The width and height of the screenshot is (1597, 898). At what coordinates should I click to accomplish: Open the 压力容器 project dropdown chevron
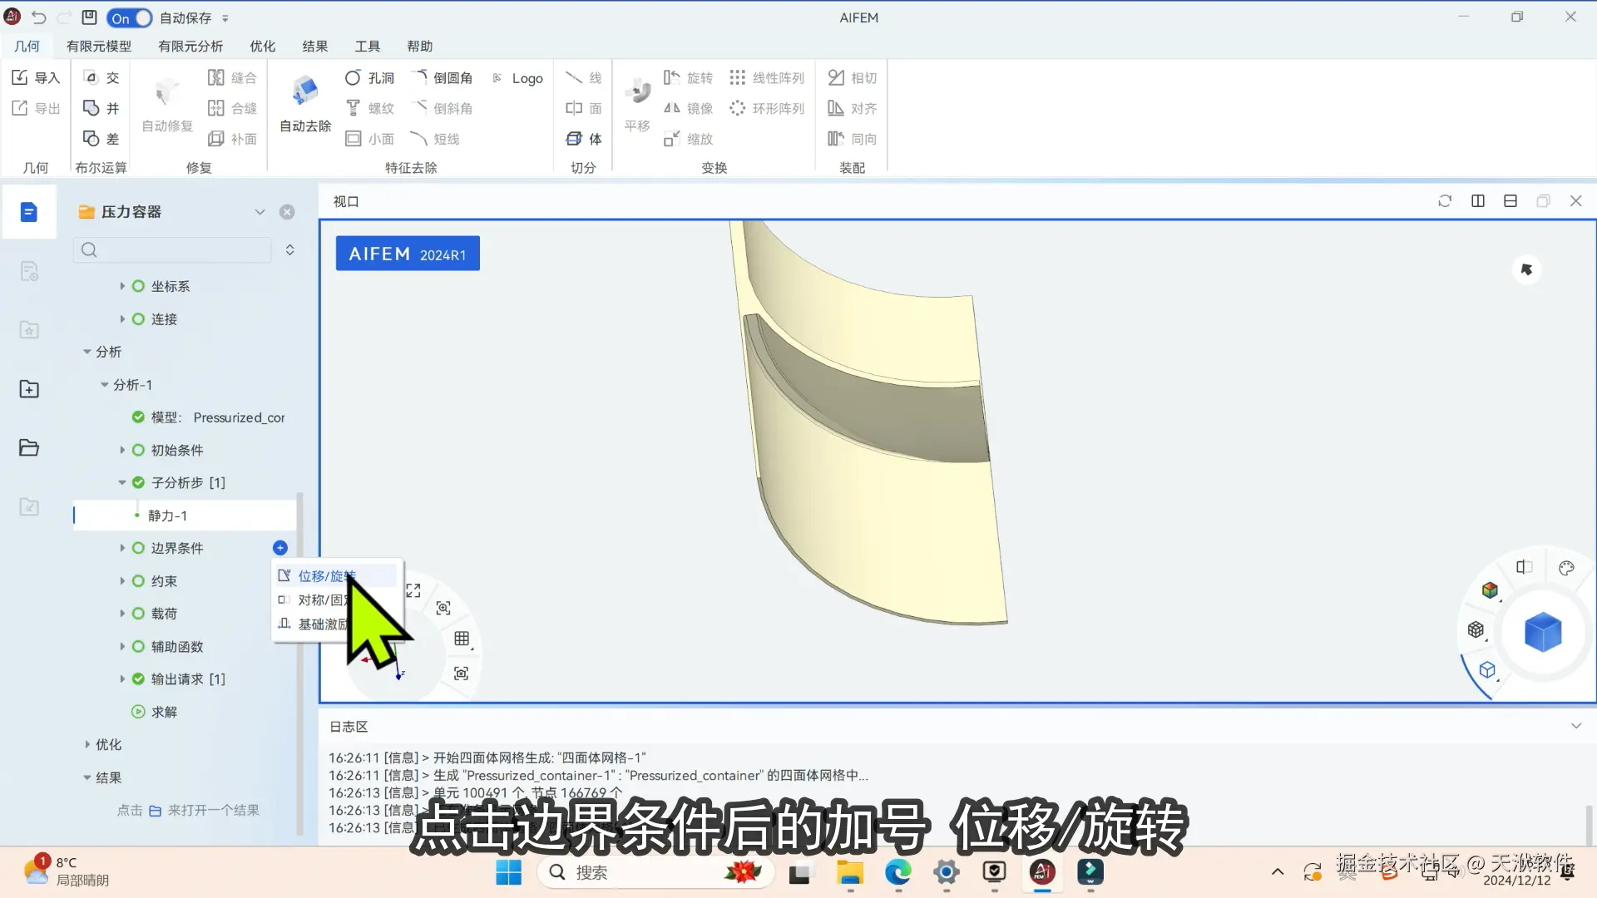pyautogui.click(x=260, y=212)
